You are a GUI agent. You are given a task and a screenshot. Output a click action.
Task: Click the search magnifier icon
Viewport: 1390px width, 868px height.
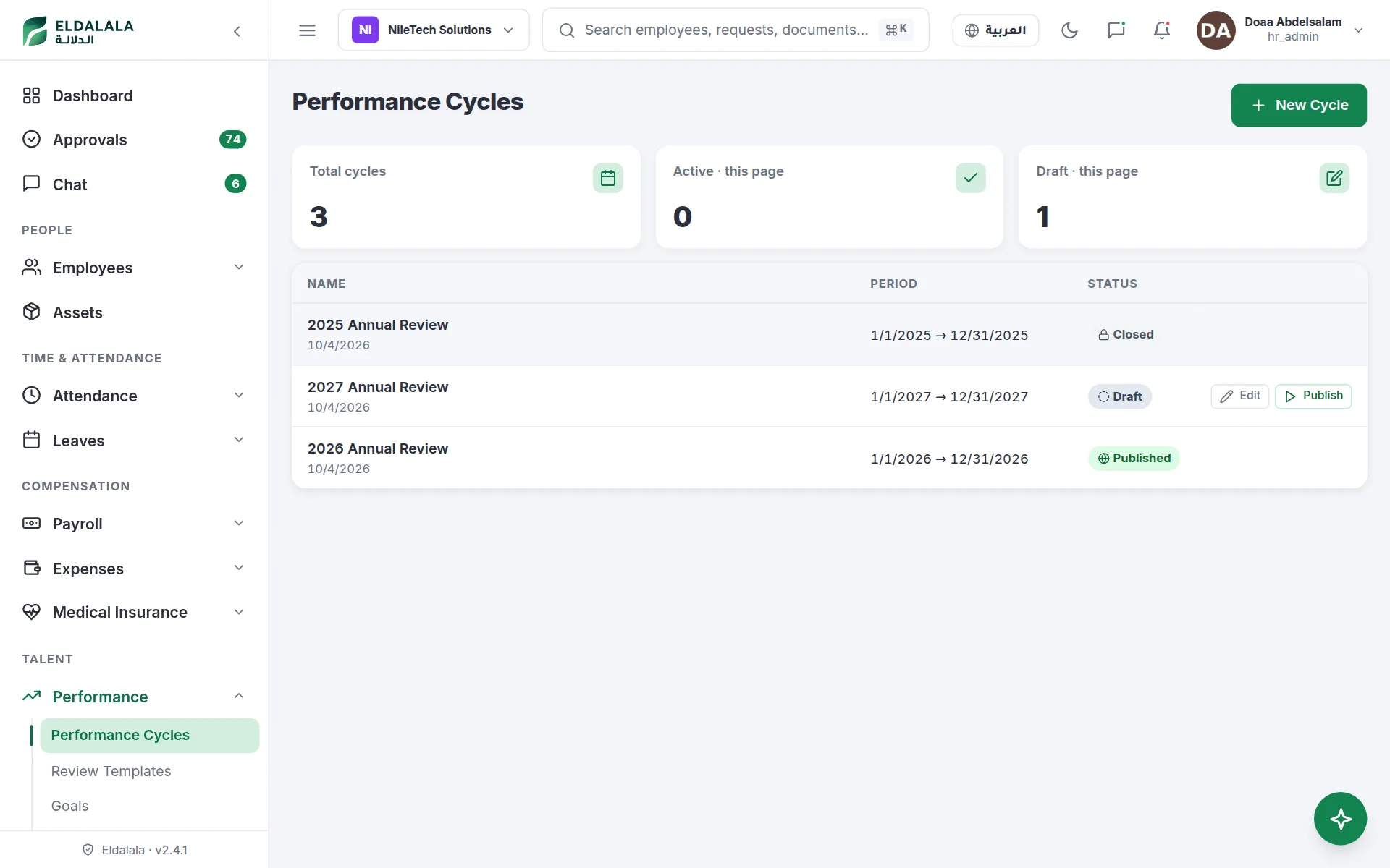[x=567, y=30]
